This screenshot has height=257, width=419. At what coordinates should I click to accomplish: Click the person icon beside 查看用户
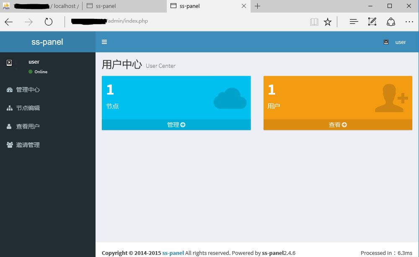point(9,126)
